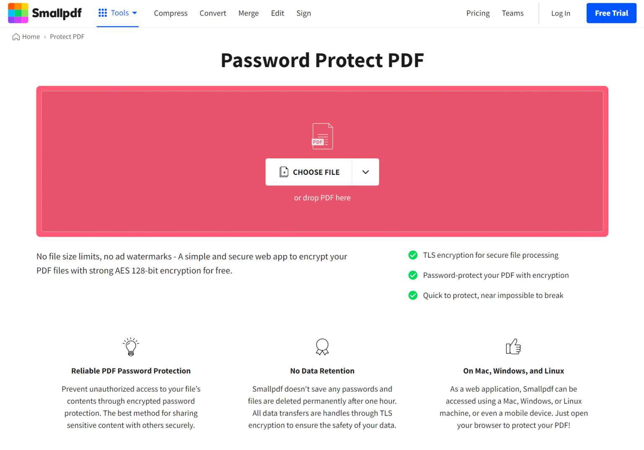This screenshot has height=450, width=644.
Task: Click the green checkmark beside Password-protect your PDF
Action: [x=413, y=275]
